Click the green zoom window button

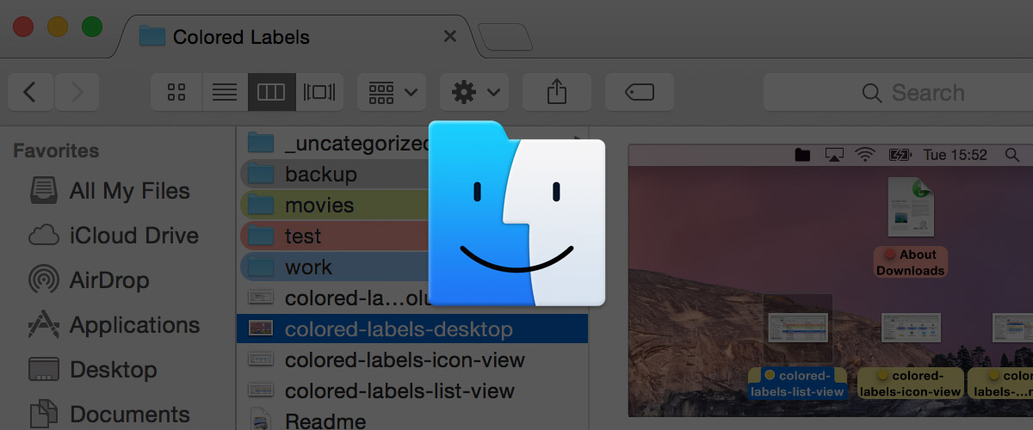pyautogui.click(x=91, y=26)
